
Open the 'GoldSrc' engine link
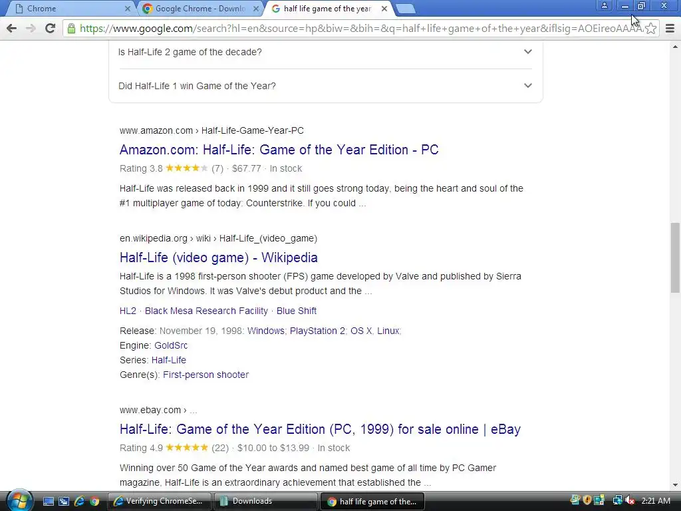coord(171,346)
